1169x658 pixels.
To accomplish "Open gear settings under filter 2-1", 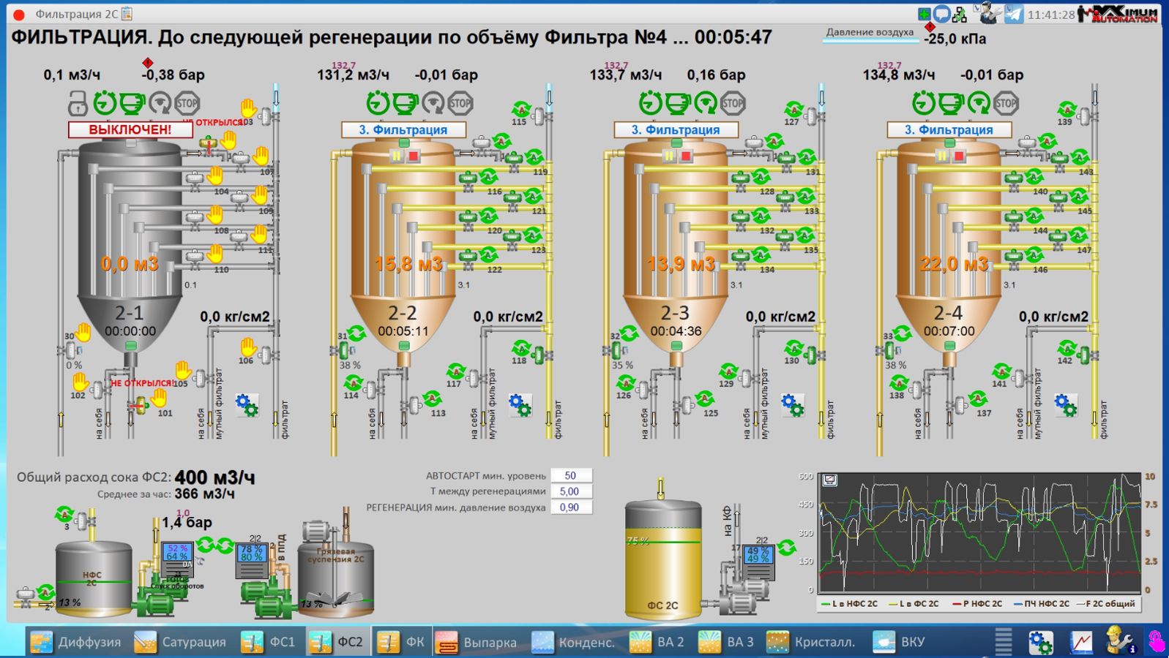I will point(247,404).
